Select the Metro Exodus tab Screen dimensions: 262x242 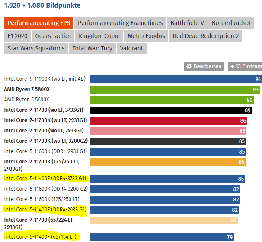coord(146,36)
